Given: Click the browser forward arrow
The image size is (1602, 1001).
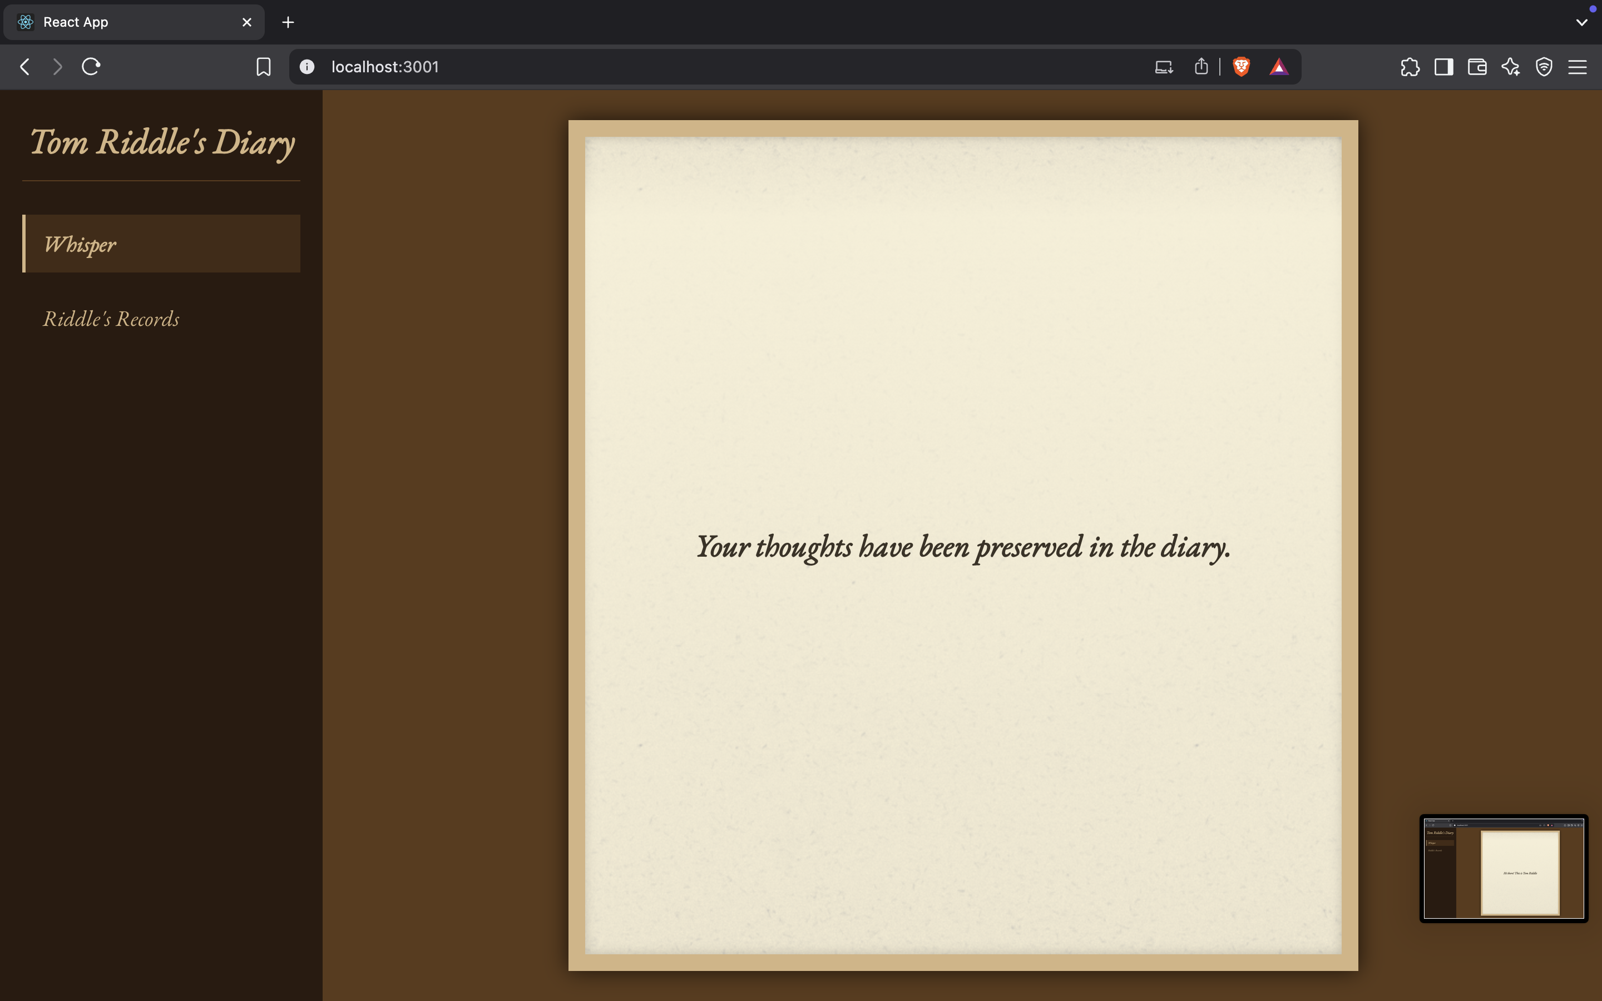Looking at the screenshot, I should [x=58, y=67].
